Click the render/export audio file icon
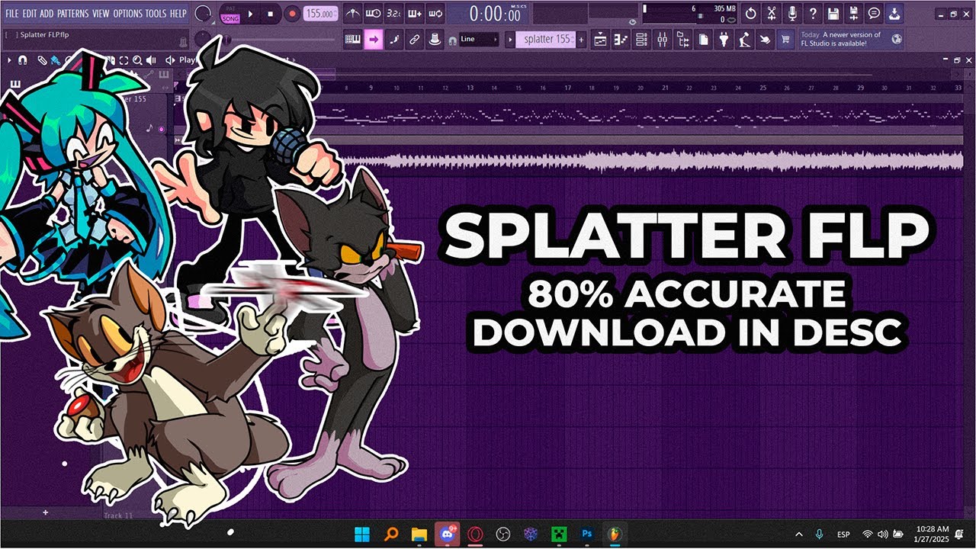The width and height of the screenshot is (976, 549). (x=854, y=14)
